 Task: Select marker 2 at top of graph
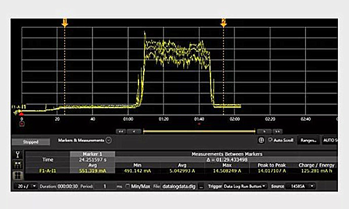[223, 23]
